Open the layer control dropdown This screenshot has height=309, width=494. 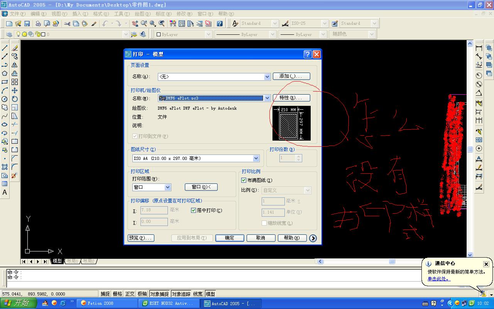pos(125,34)
